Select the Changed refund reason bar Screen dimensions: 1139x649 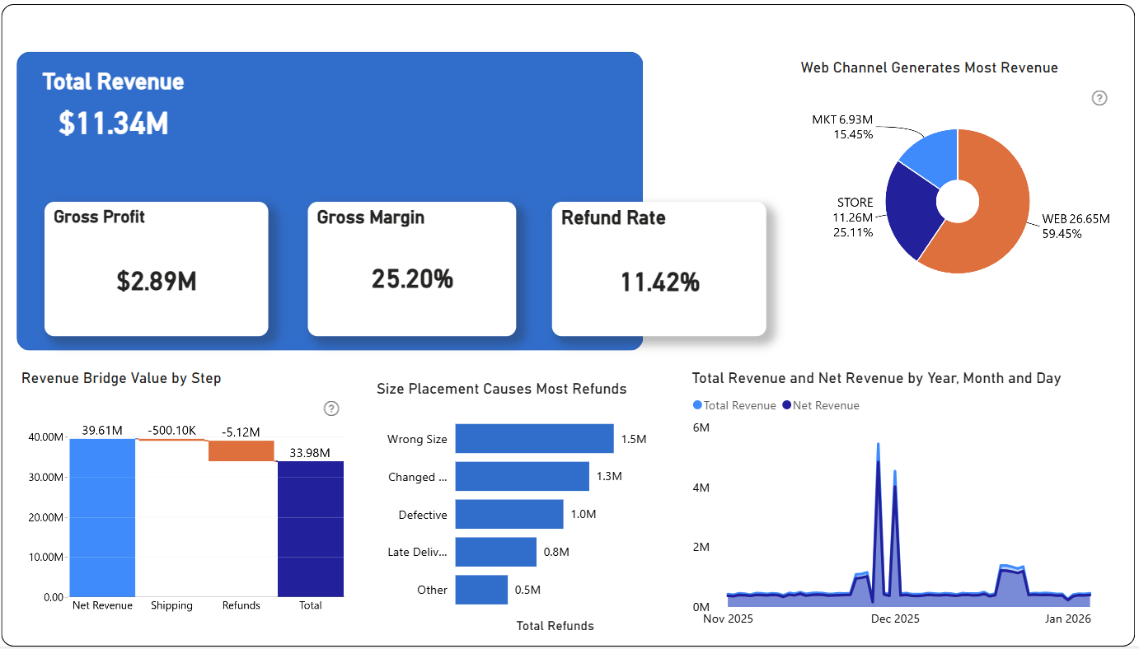(523, 476)
